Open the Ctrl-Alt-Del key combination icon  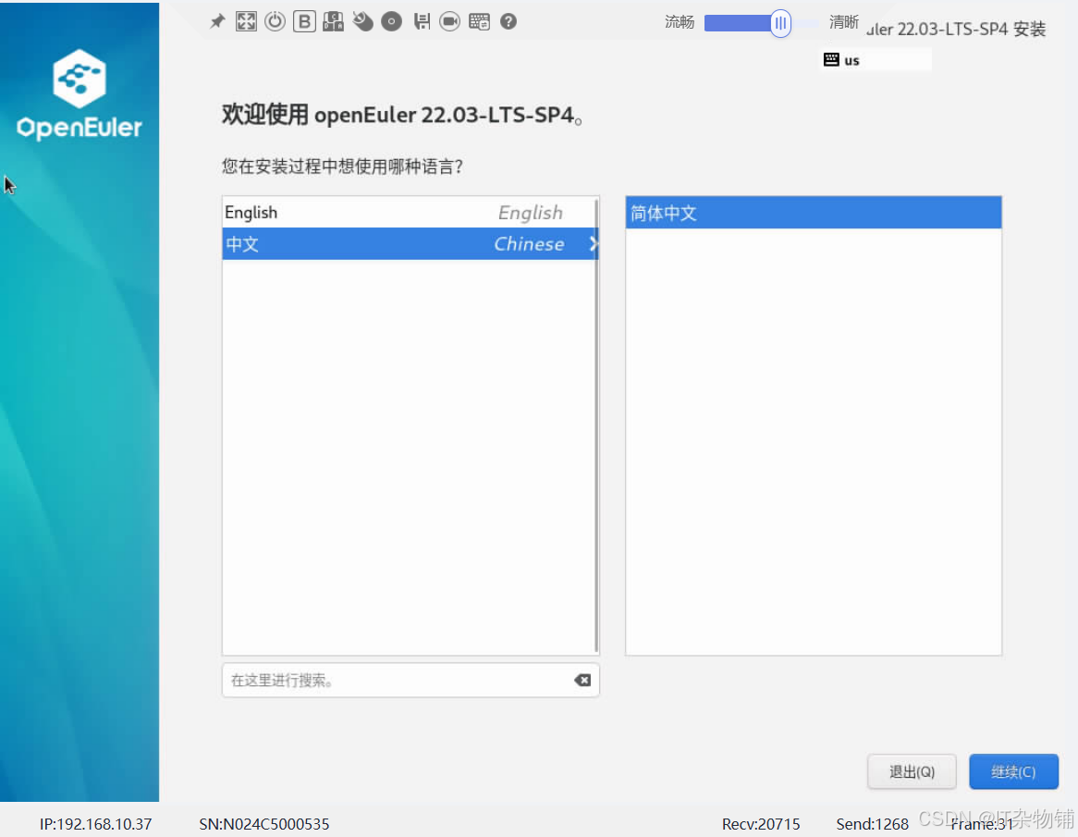point(334,21)
